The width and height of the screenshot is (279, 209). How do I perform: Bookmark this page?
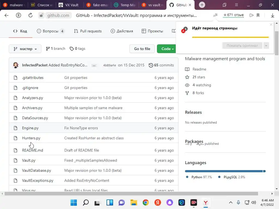[x=258, y=15]
